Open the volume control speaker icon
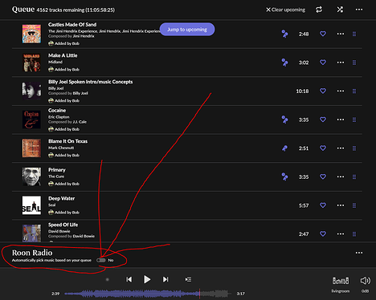Viewport: 376px width, 300px height. pos(365,281)
